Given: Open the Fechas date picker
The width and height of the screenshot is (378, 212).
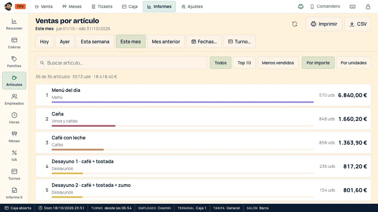Looking at the screenshot, I should point(204,41).
